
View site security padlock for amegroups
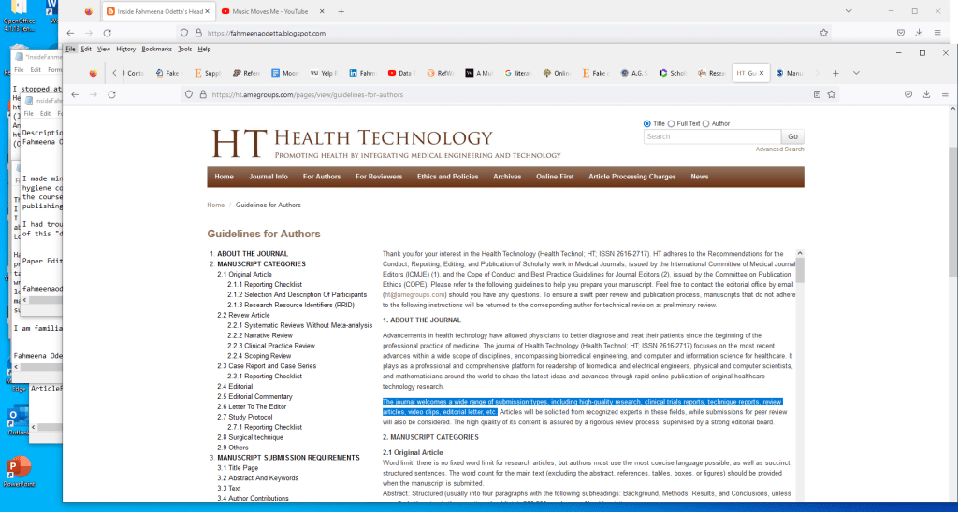[203, 94]
